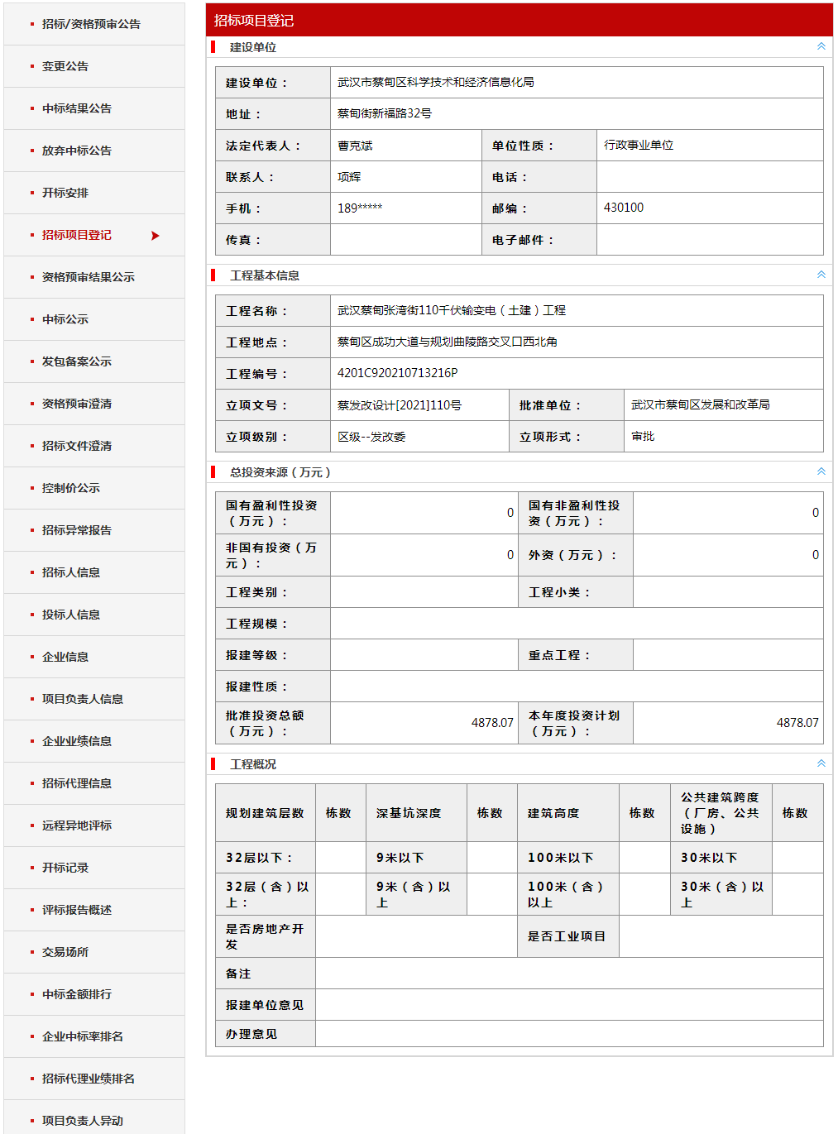Open 招标/资格预审公告 menu item

(x=91, y=24)
